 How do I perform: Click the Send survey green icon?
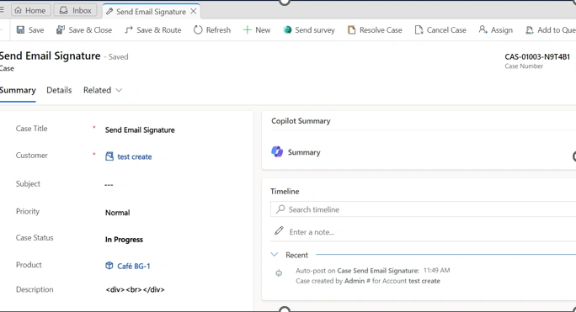(x=287, y=29)
